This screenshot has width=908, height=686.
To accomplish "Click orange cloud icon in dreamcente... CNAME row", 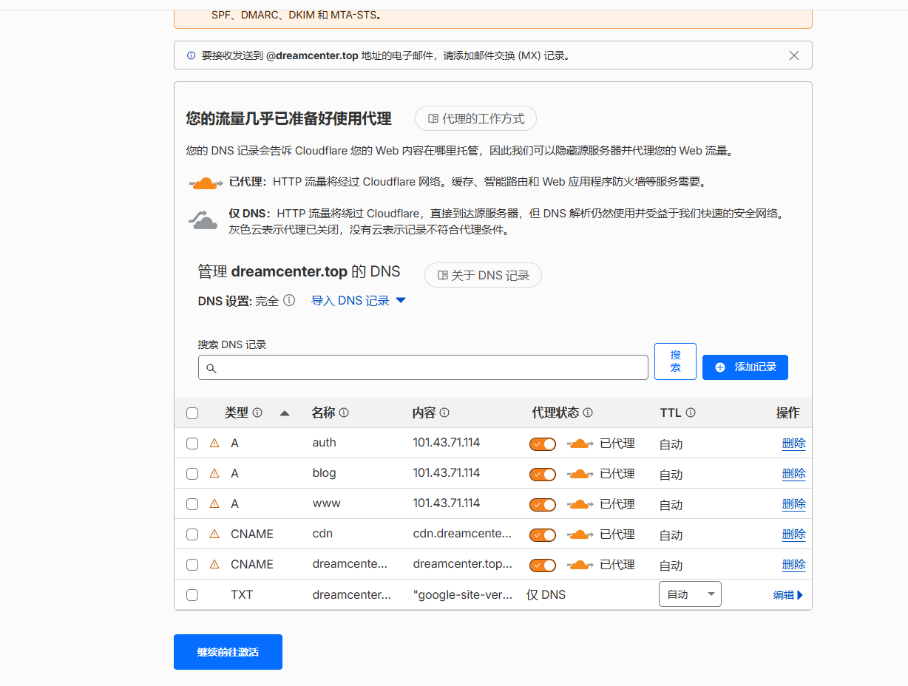I will pos(580,565).
